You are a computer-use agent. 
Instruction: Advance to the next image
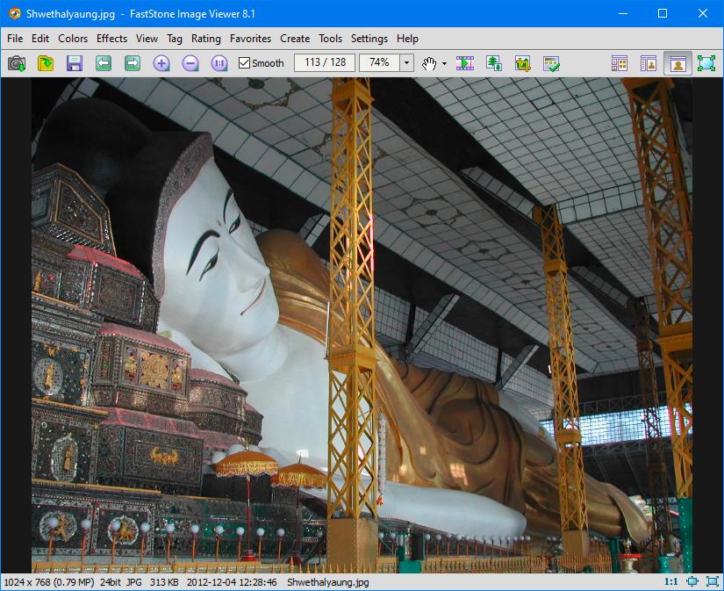coord(133,63)
